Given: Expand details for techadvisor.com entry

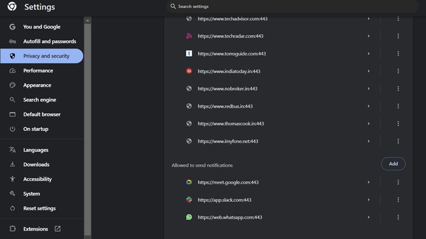Looking at the screenshot, I should [369, 18].
